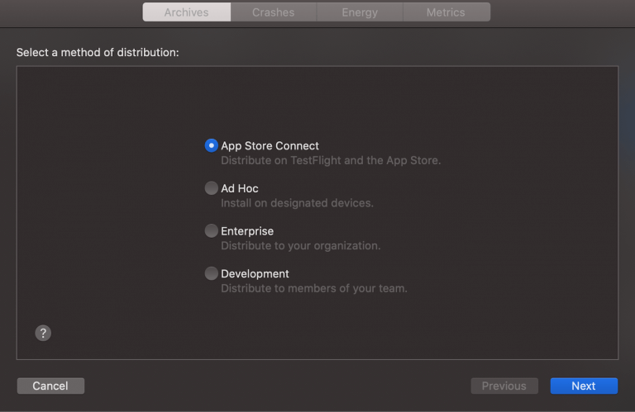Proceed with the Next button
The width and height of the screenshot is (635, 412).
pos(584,386)
